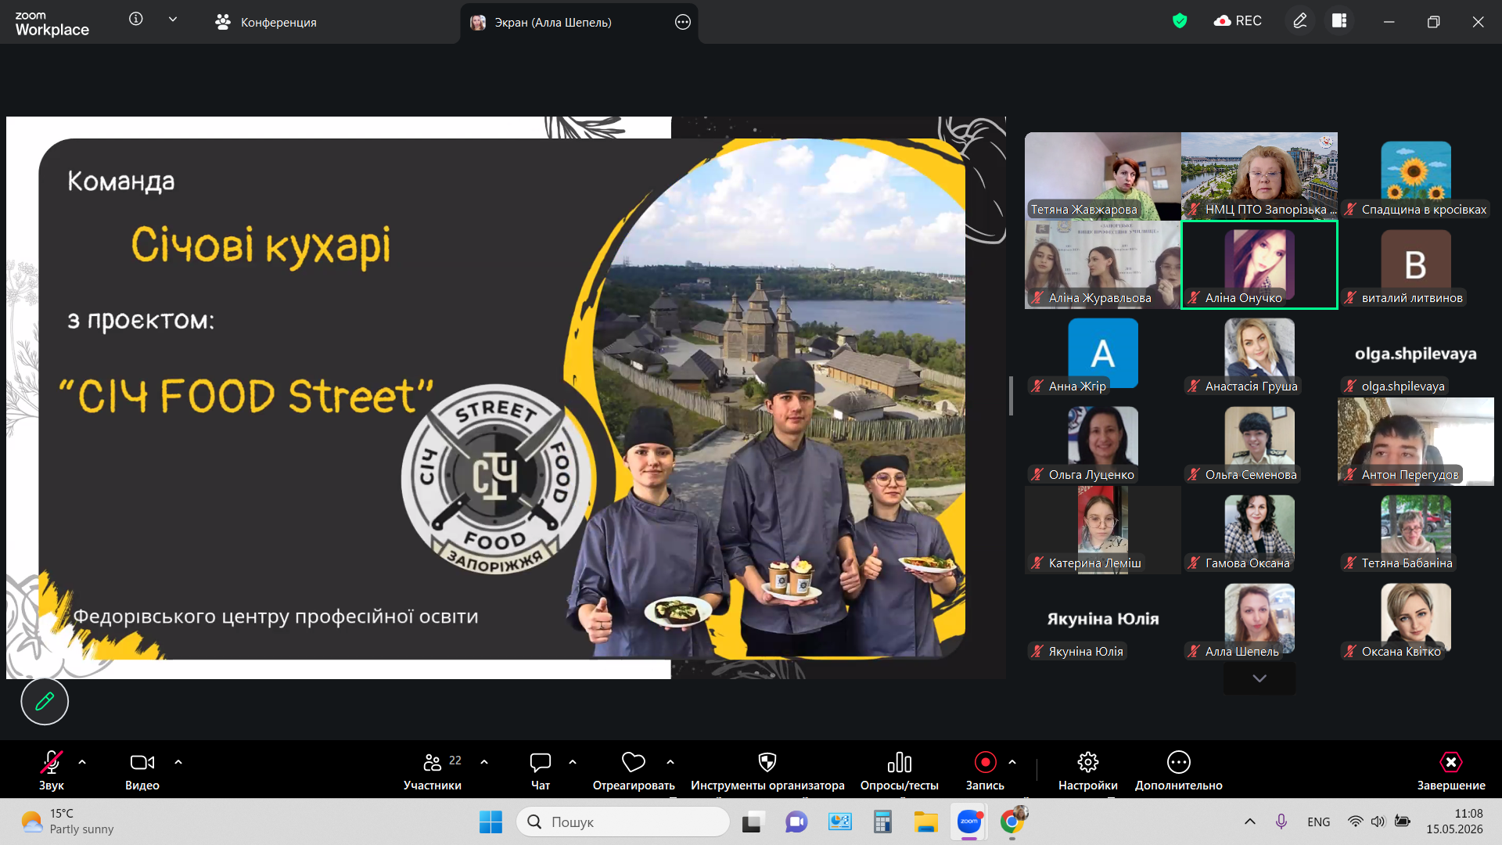Click system tray microphone icon

(x=1281, y=822)
